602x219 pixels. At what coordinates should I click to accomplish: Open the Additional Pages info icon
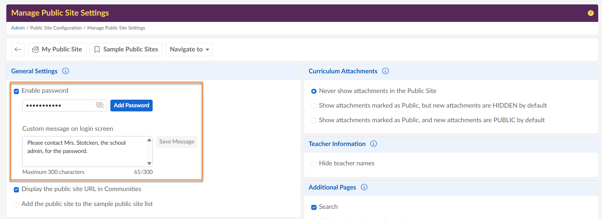coord(364,187)
